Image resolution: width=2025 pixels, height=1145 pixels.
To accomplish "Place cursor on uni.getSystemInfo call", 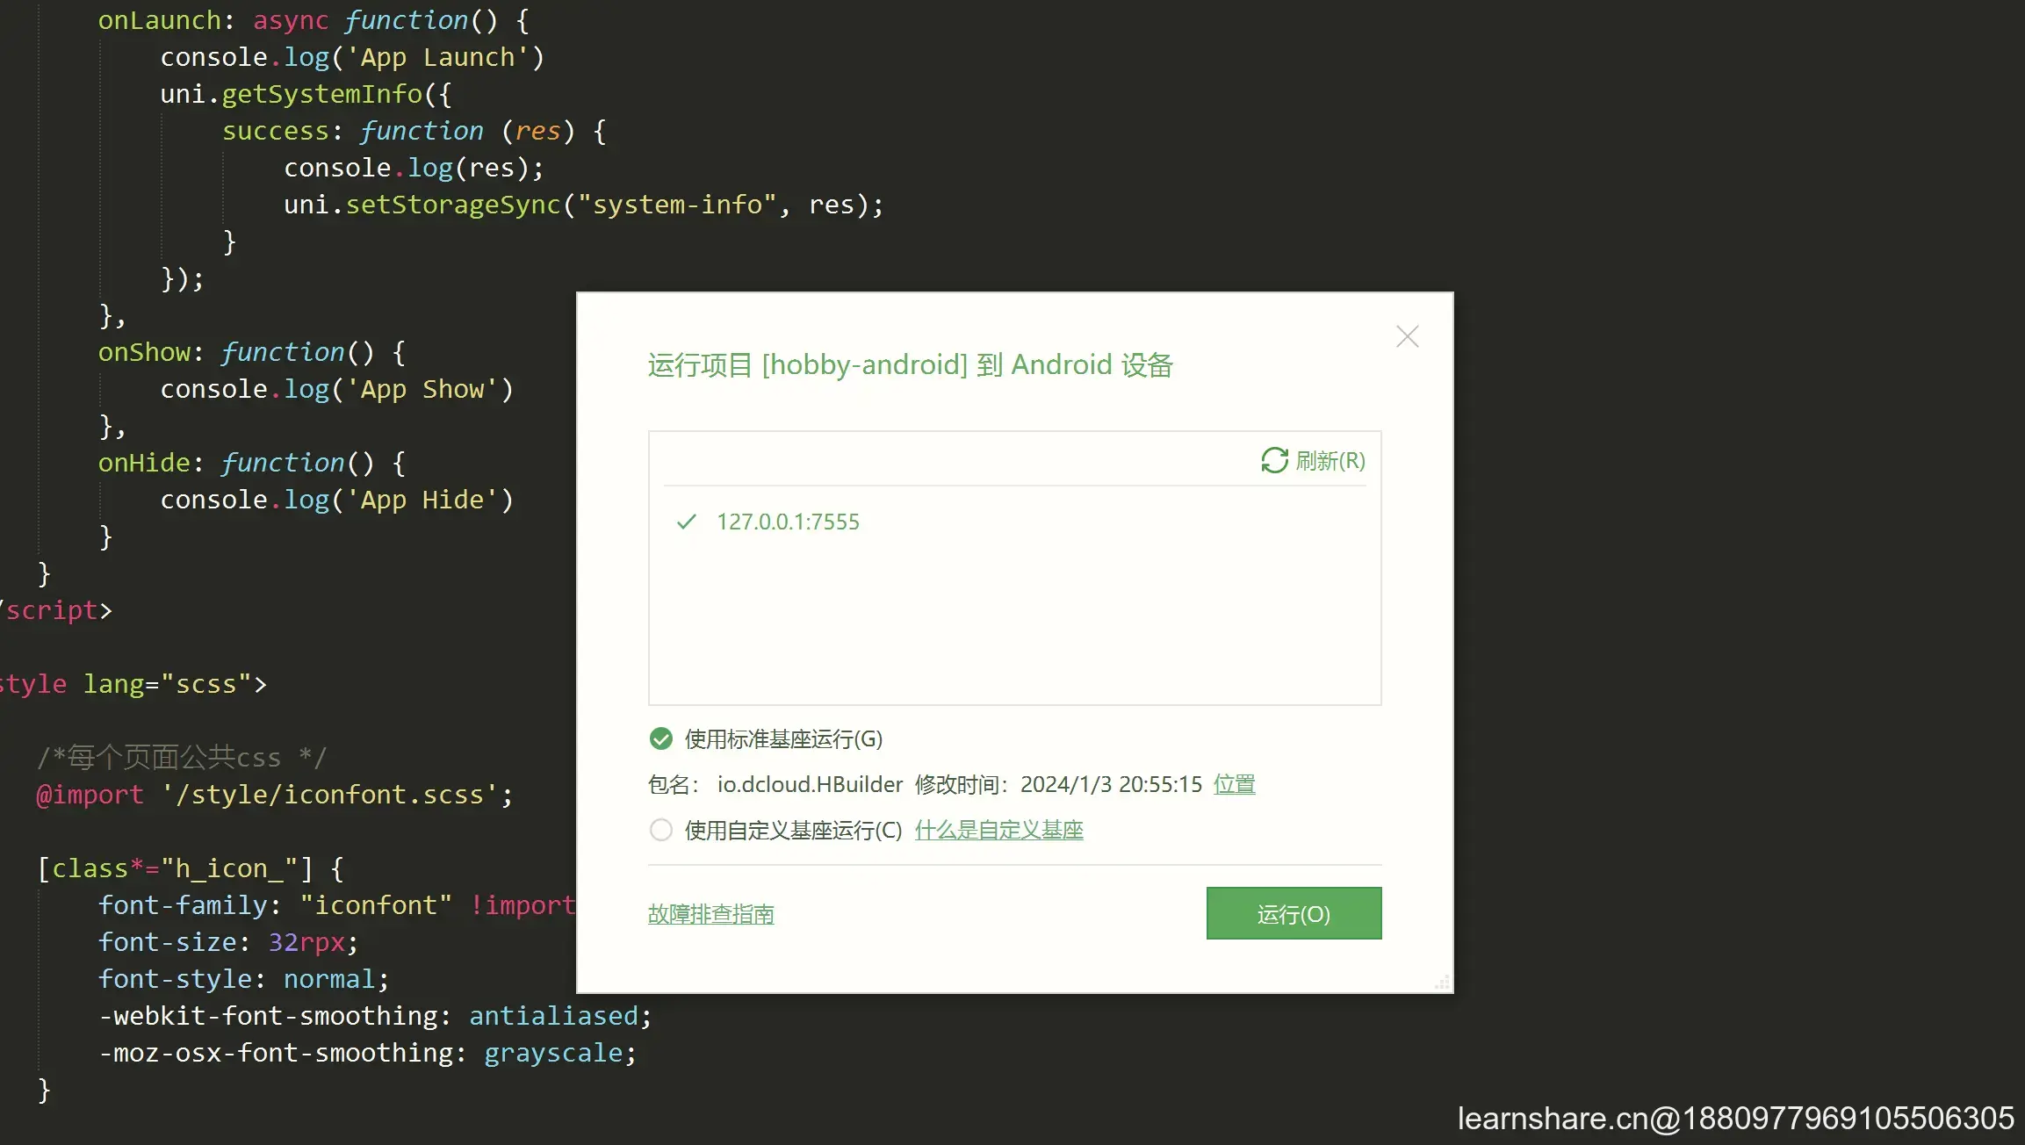I will click(321, 94).
